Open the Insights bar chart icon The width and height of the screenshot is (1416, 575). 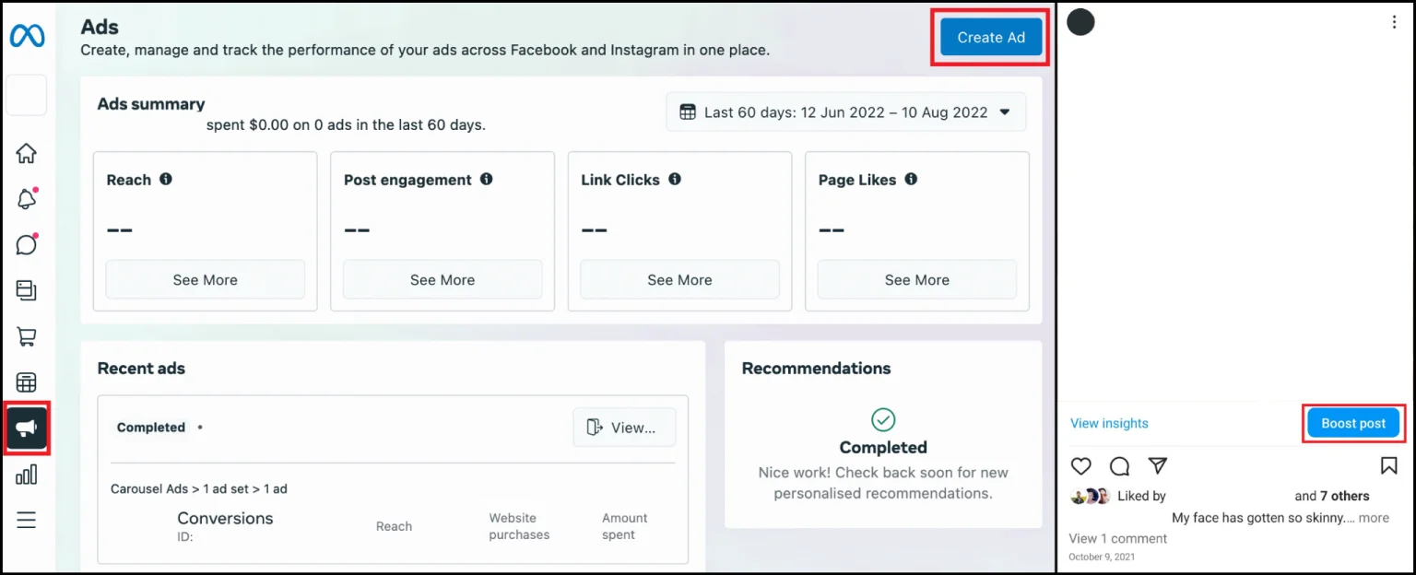point(27,475)
